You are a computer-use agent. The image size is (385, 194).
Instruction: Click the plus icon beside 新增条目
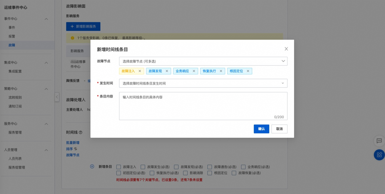(x=92, y=166)
